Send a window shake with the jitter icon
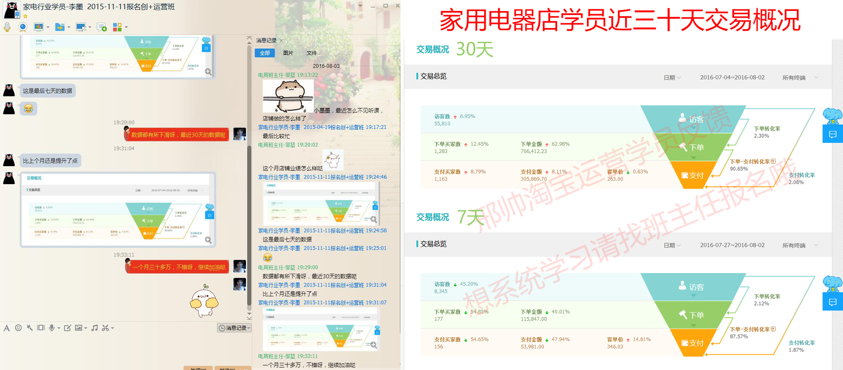Viewport: 843px width, 370px height. pyautogui.click(x=41, y=328)
